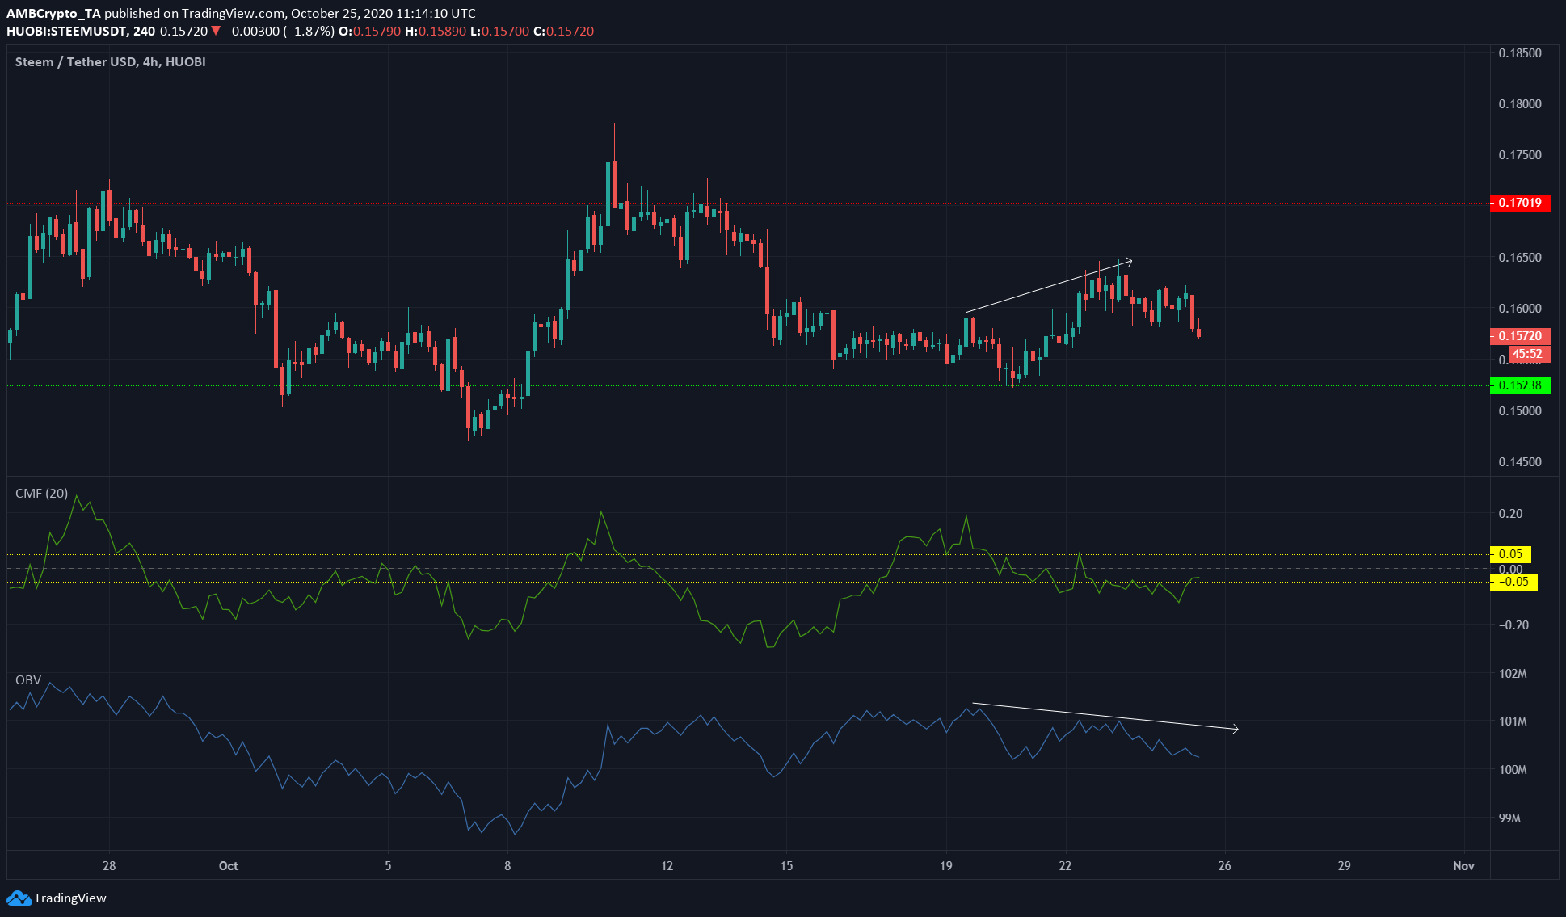1566x917 pixels.
Task: Click the 29 date on time axis
Action: point(1344,866)
